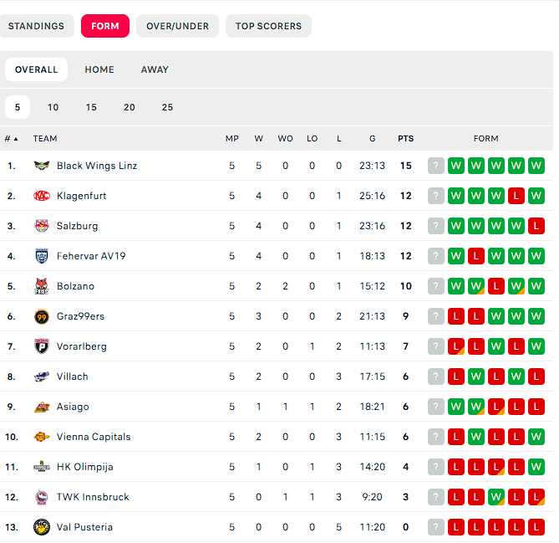
Task: Sort table by the rank # column
Action: coord(11,139)
